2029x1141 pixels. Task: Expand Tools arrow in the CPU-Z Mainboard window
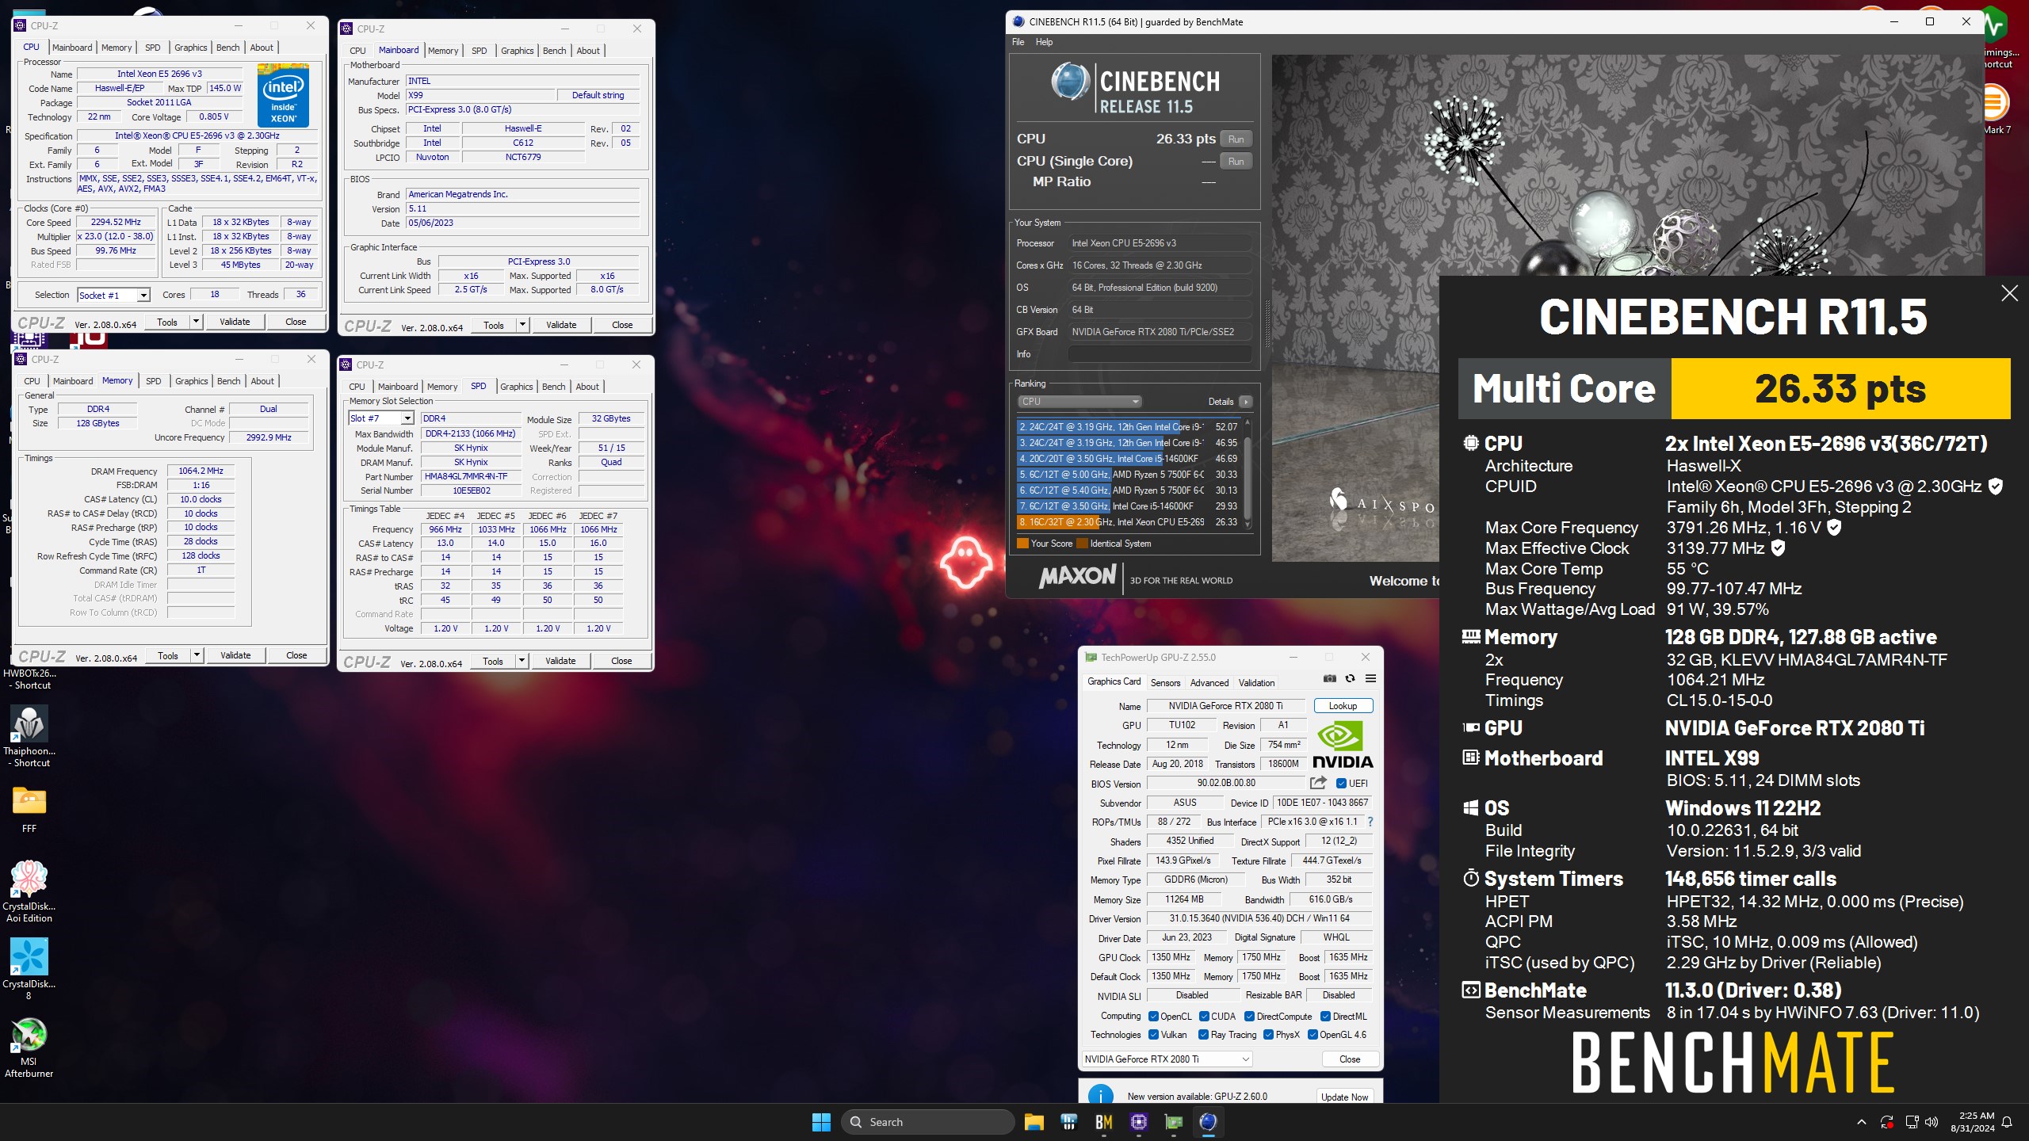tap(522, 325)
